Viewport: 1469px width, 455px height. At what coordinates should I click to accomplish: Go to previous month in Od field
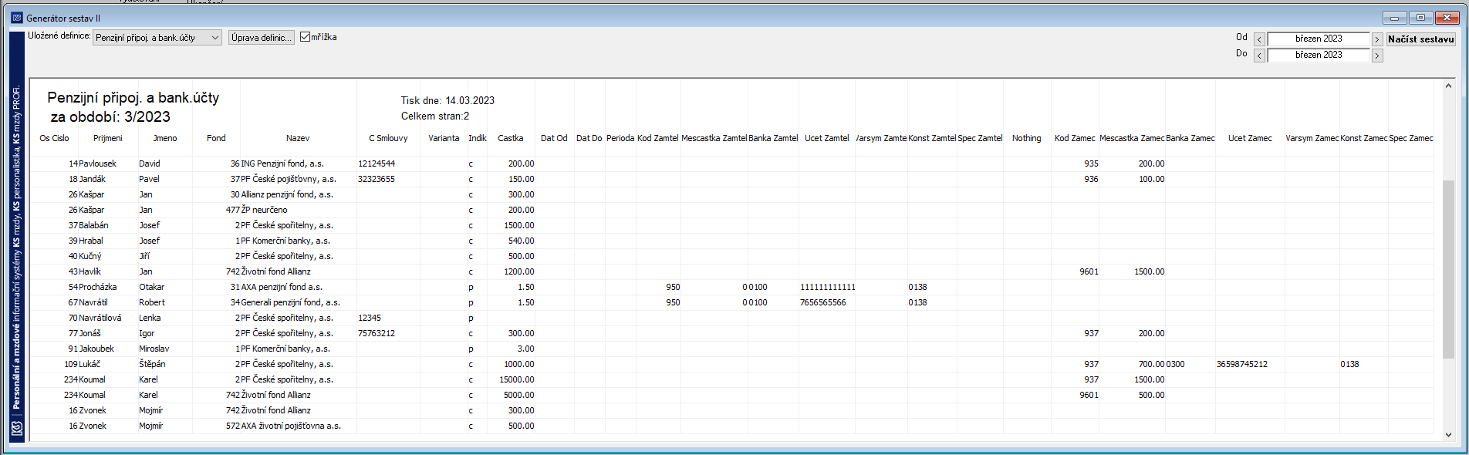click(1259, 39)
